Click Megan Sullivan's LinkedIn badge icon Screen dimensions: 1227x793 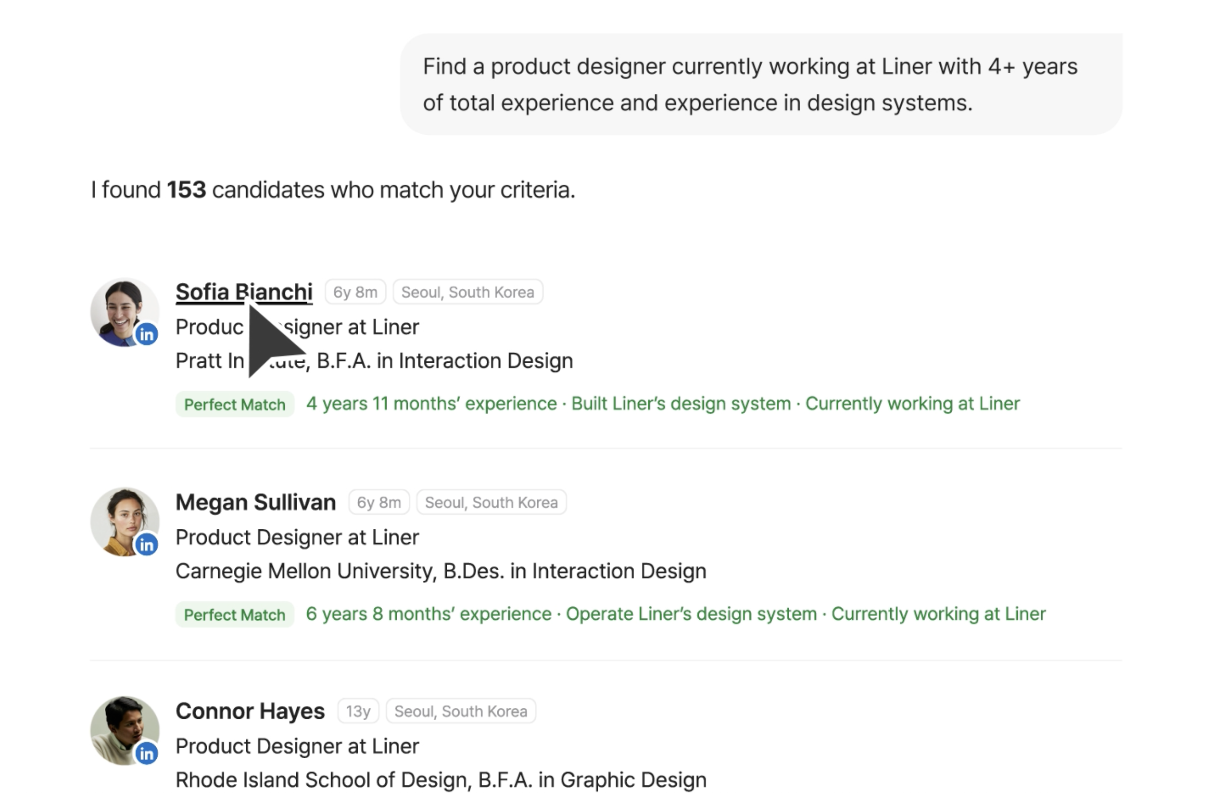(147, 544)
